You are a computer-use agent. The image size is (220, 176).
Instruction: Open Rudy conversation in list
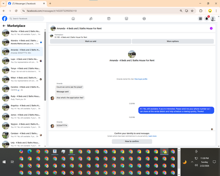pyautogui.click(x=22, y=98)
